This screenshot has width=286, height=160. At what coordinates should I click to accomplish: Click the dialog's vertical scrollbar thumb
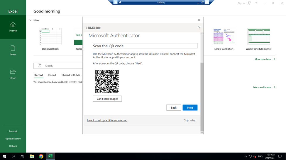[x=202, y=96]
